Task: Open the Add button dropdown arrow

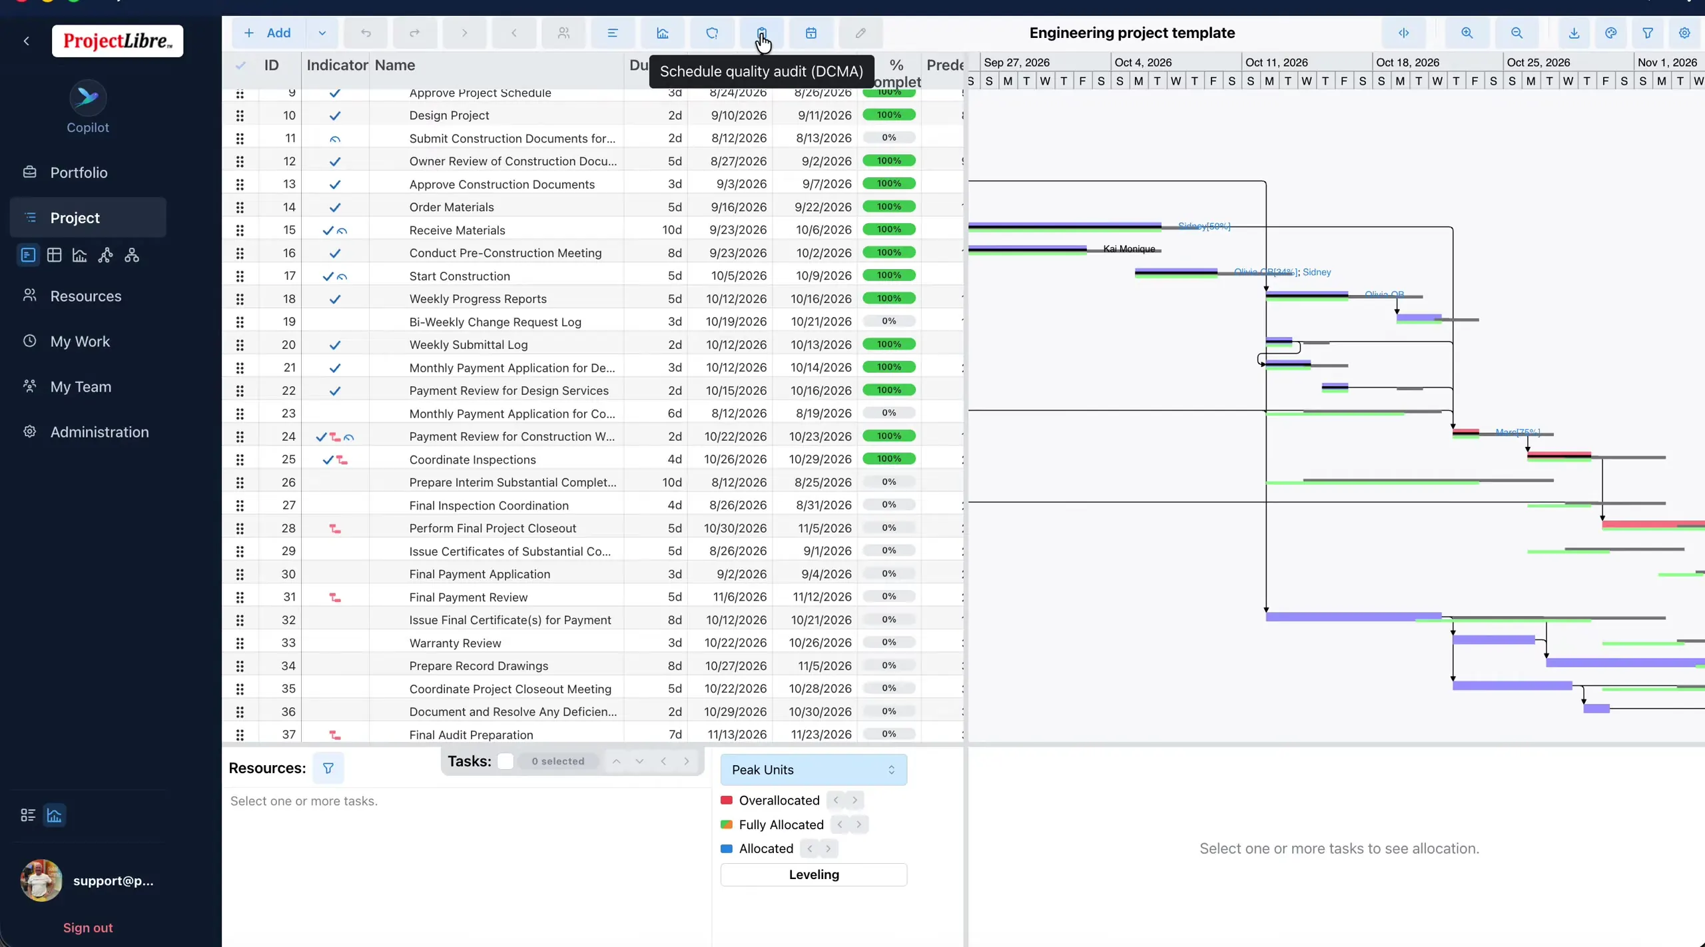Action: [x=322, y=33]
